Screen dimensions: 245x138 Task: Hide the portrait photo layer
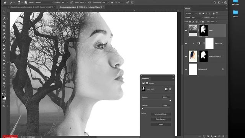click(x=186, y=56)
